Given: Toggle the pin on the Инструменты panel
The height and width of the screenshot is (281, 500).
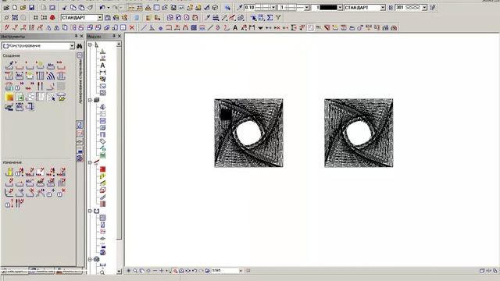Looking at the screenshot, I should coord(76,36).
